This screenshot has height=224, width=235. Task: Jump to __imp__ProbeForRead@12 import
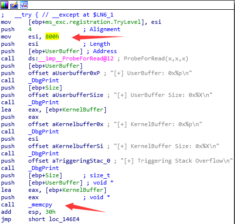tap(76, 58)
